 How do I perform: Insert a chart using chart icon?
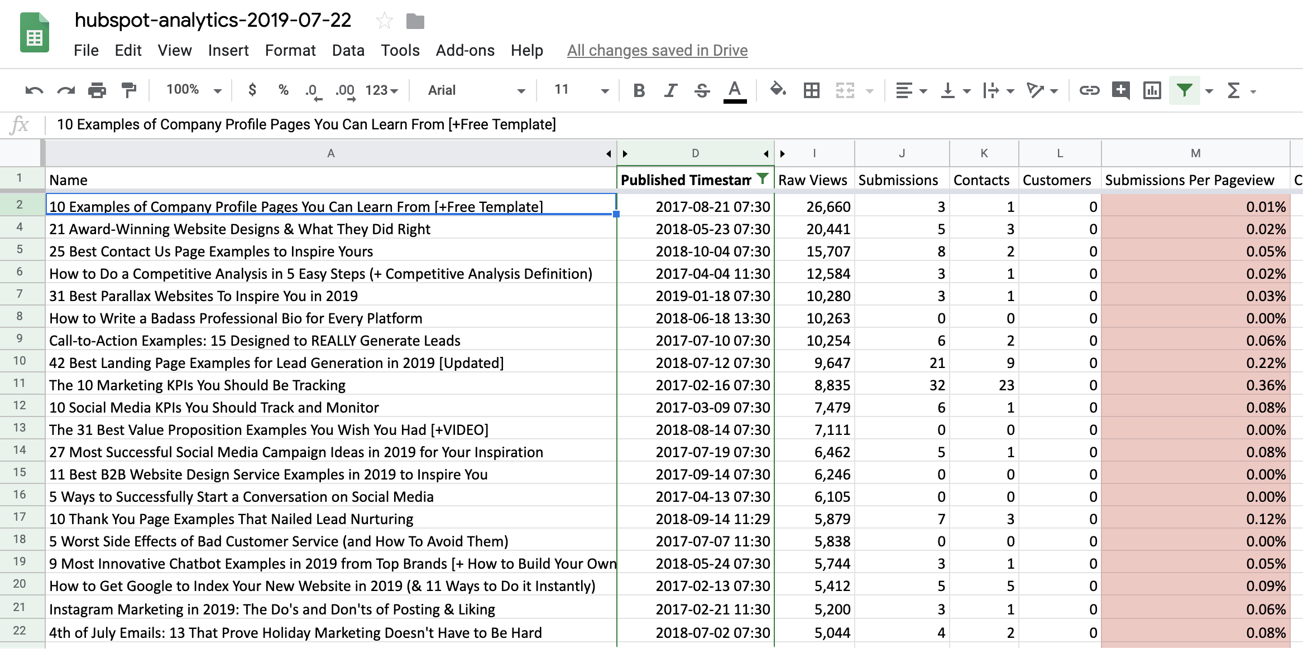tap(1152, 90)
